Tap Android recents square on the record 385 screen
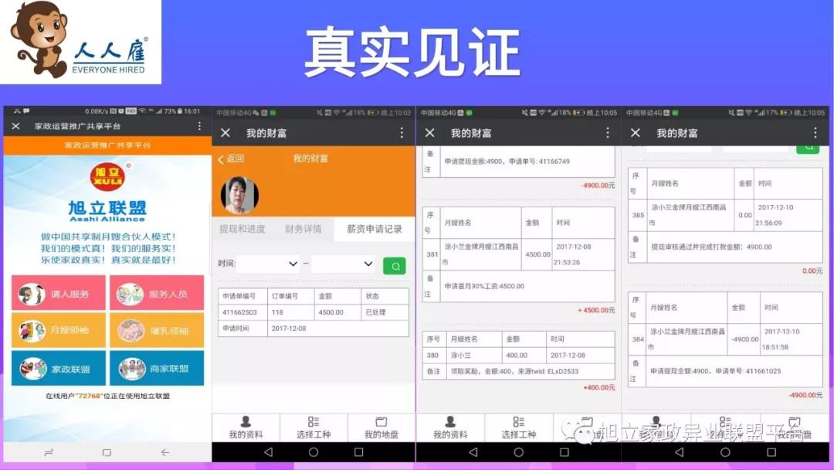The image size is (834, 470). point(771,452)
